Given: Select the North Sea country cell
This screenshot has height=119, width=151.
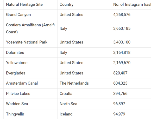Looking at the screenshot, I should [84, 104].
